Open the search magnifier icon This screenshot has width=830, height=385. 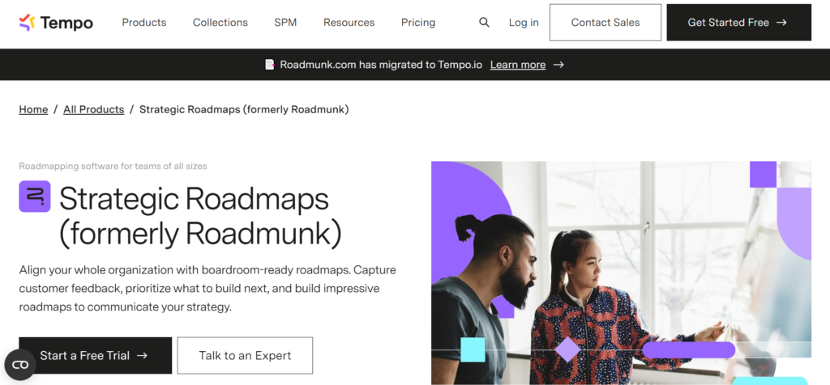click(484, 23)
